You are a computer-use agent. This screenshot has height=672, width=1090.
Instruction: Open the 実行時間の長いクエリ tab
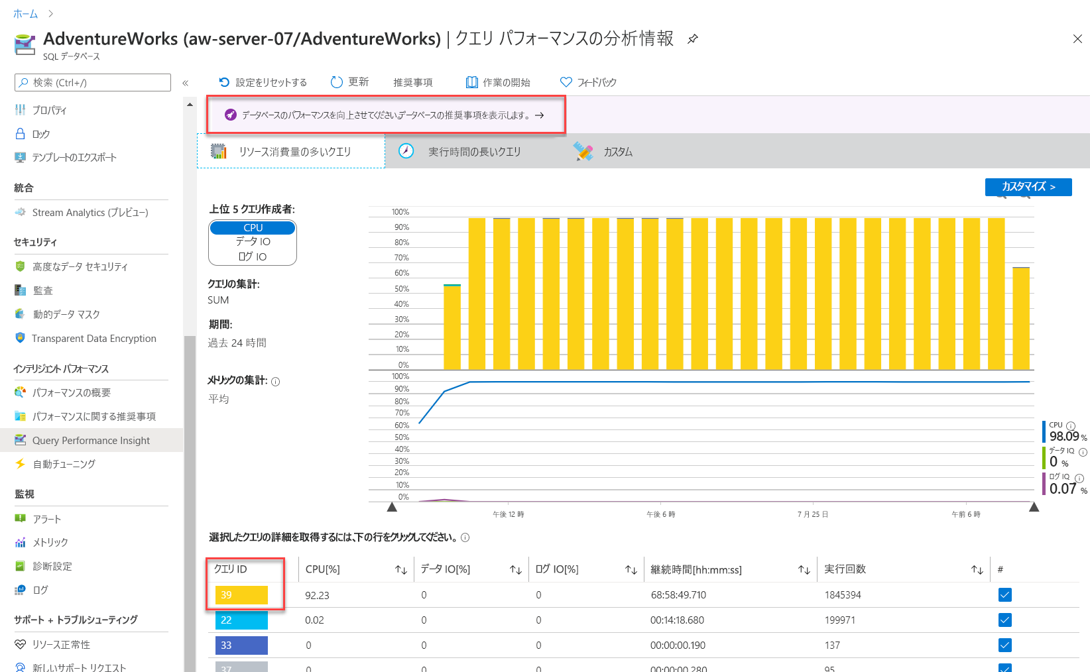pyautogui.click(x=459, y=152)
